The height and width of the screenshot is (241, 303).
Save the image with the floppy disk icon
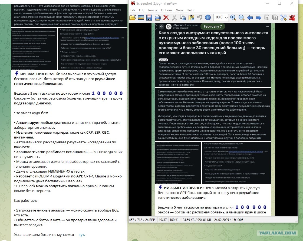point(149,18)
